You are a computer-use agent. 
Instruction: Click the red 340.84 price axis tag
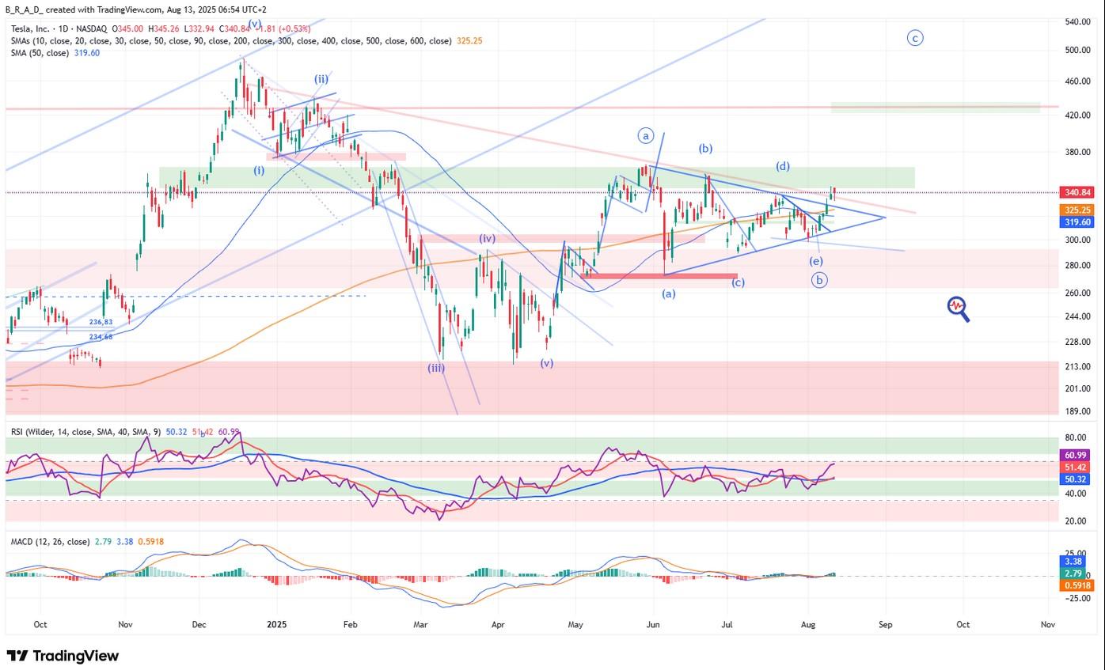(1077, 192)
